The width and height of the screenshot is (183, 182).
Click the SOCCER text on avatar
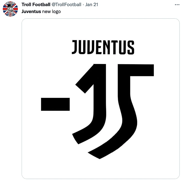pos(10,4)
